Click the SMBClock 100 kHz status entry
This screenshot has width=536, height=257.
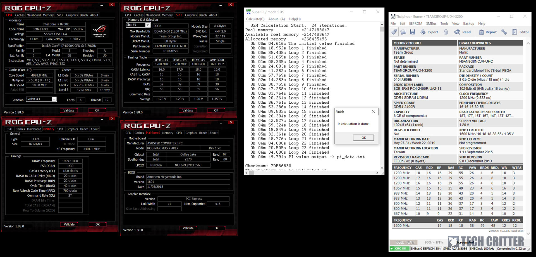(x=482, y=248)
